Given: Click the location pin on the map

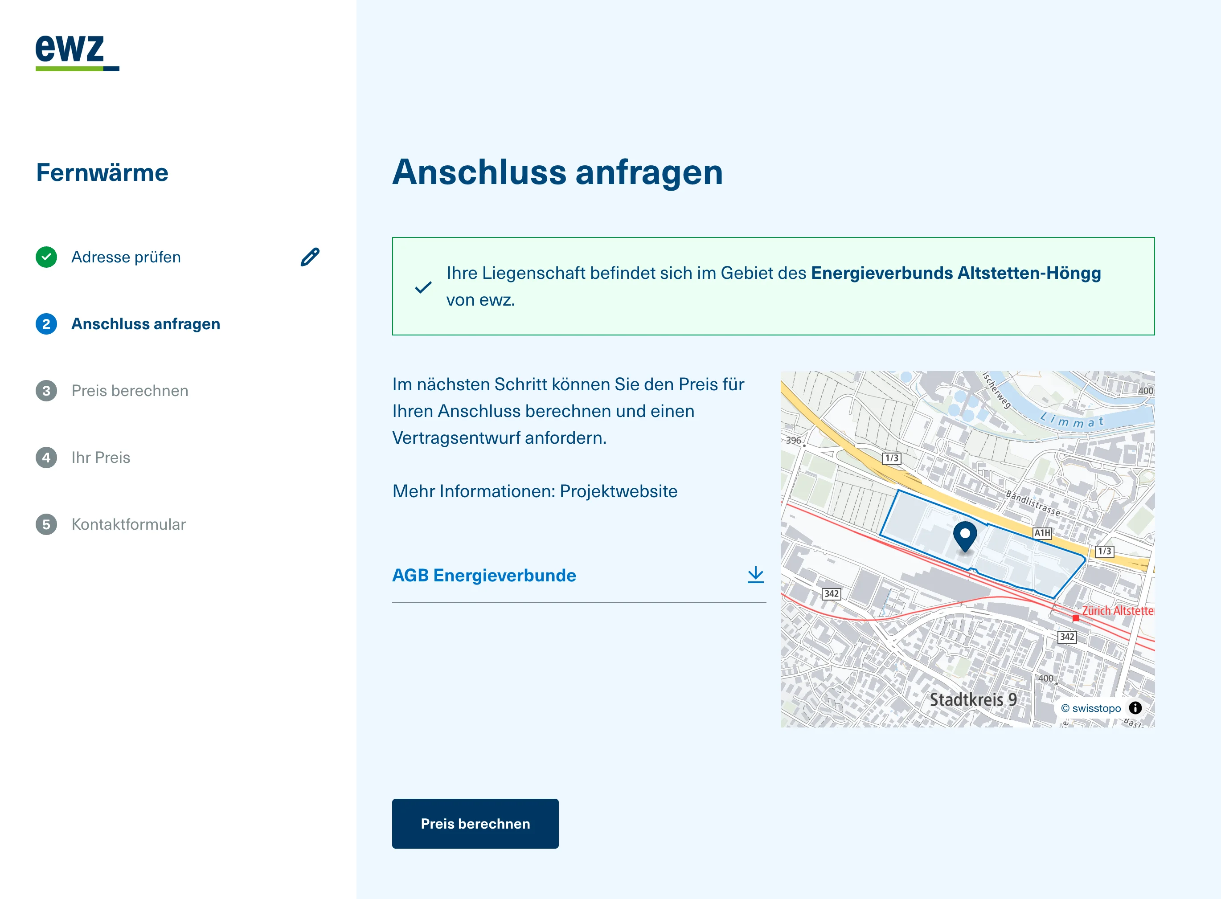Looking at the screenshot, I should point(965,536).
